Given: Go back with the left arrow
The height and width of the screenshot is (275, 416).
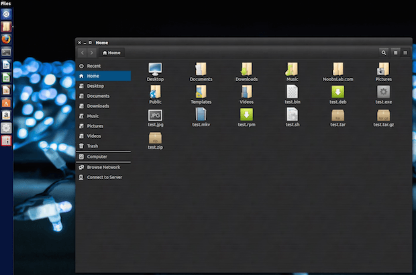Looking at the screenshot, I should 83,53.
